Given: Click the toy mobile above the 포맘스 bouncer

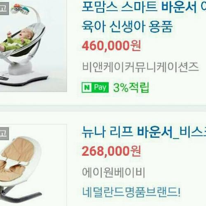Looking at the screenshot, I should 21,9.
